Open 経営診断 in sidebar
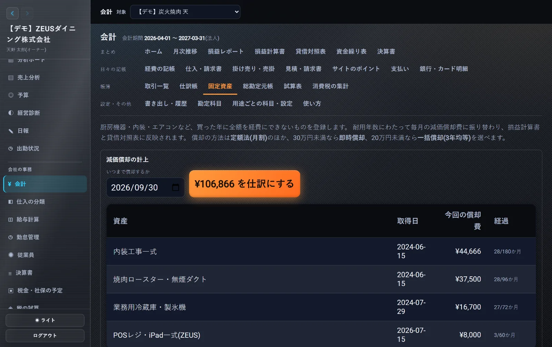 (x=45, y=113)
